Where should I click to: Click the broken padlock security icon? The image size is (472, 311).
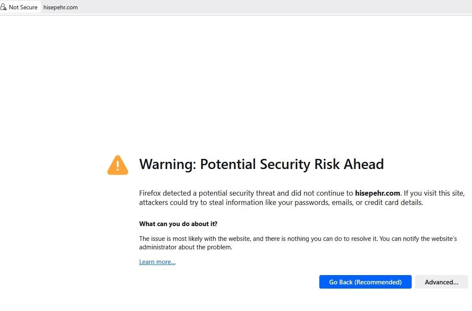(x=4, y=7)
